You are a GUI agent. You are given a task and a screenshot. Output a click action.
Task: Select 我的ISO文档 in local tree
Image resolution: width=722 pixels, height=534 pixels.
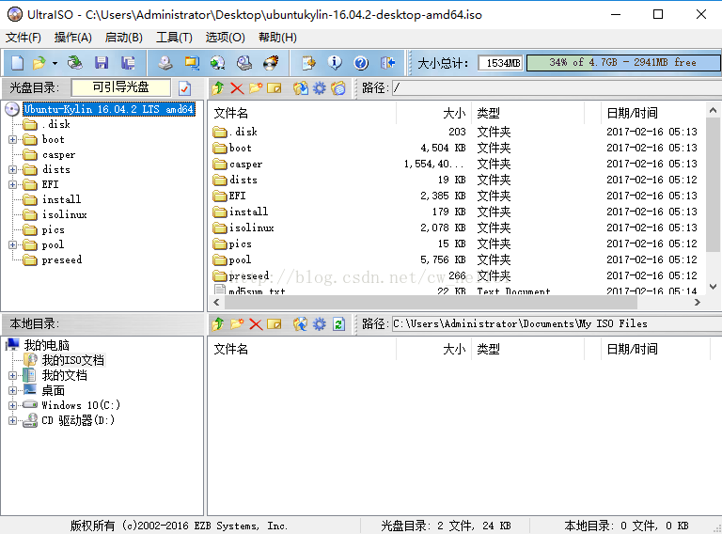click(x=73, y=360)
